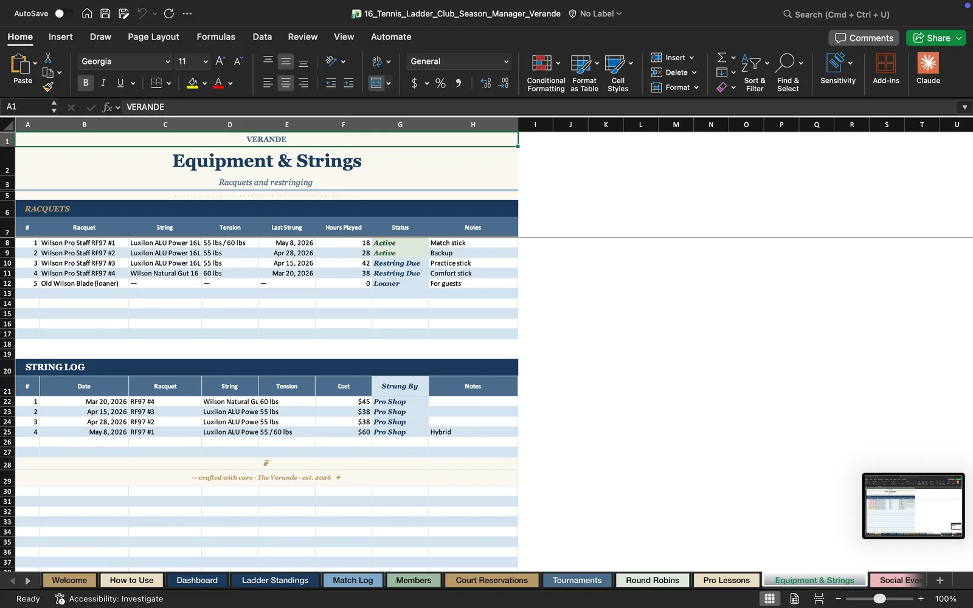Click the Merge & Center icon

pyautogui.click(x=376, y=83)
